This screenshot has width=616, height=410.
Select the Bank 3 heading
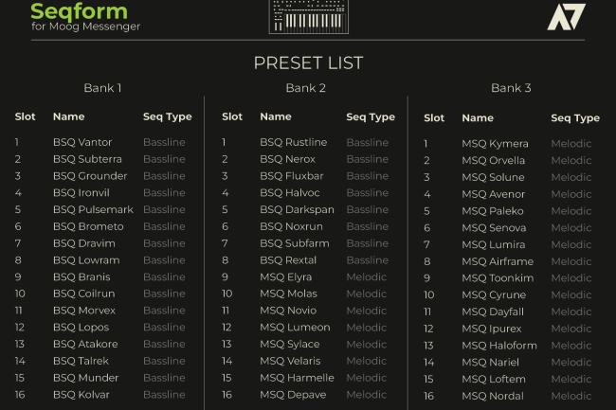511,88
